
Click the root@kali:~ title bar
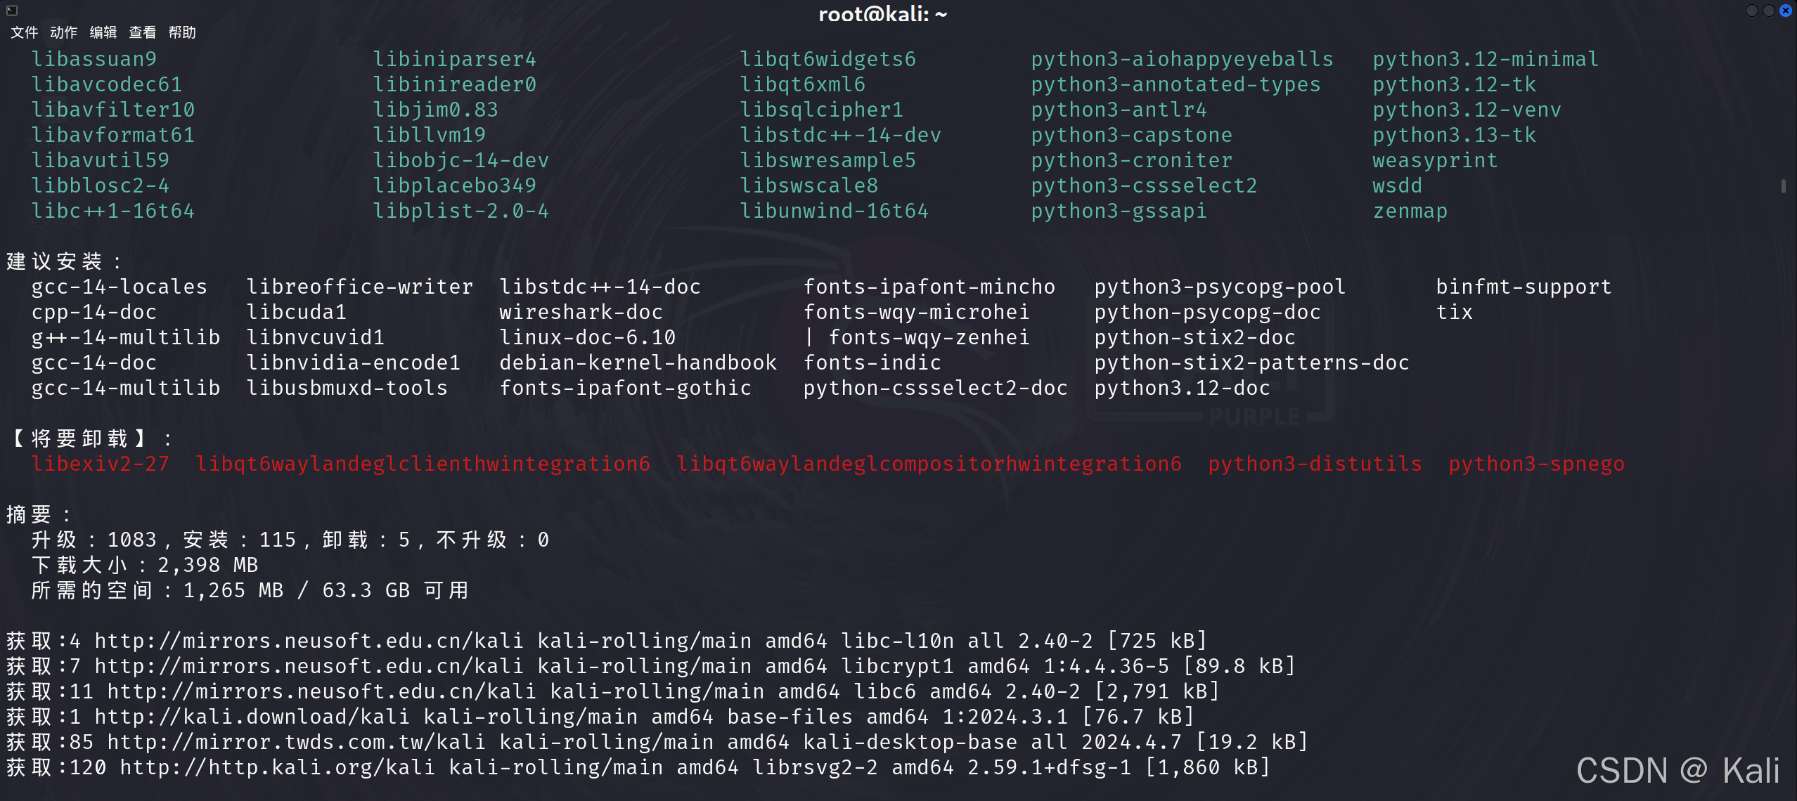point(884,14)
